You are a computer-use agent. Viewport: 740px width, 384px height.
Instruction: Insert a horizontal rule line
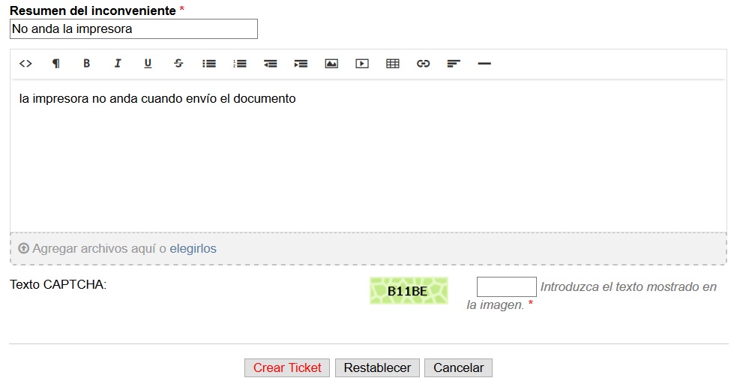484,64
